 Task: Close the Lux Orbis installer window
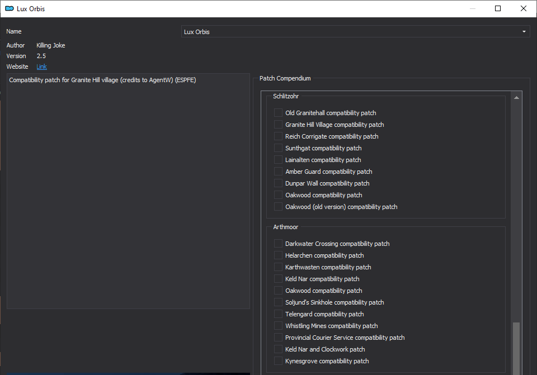(524, 8)
